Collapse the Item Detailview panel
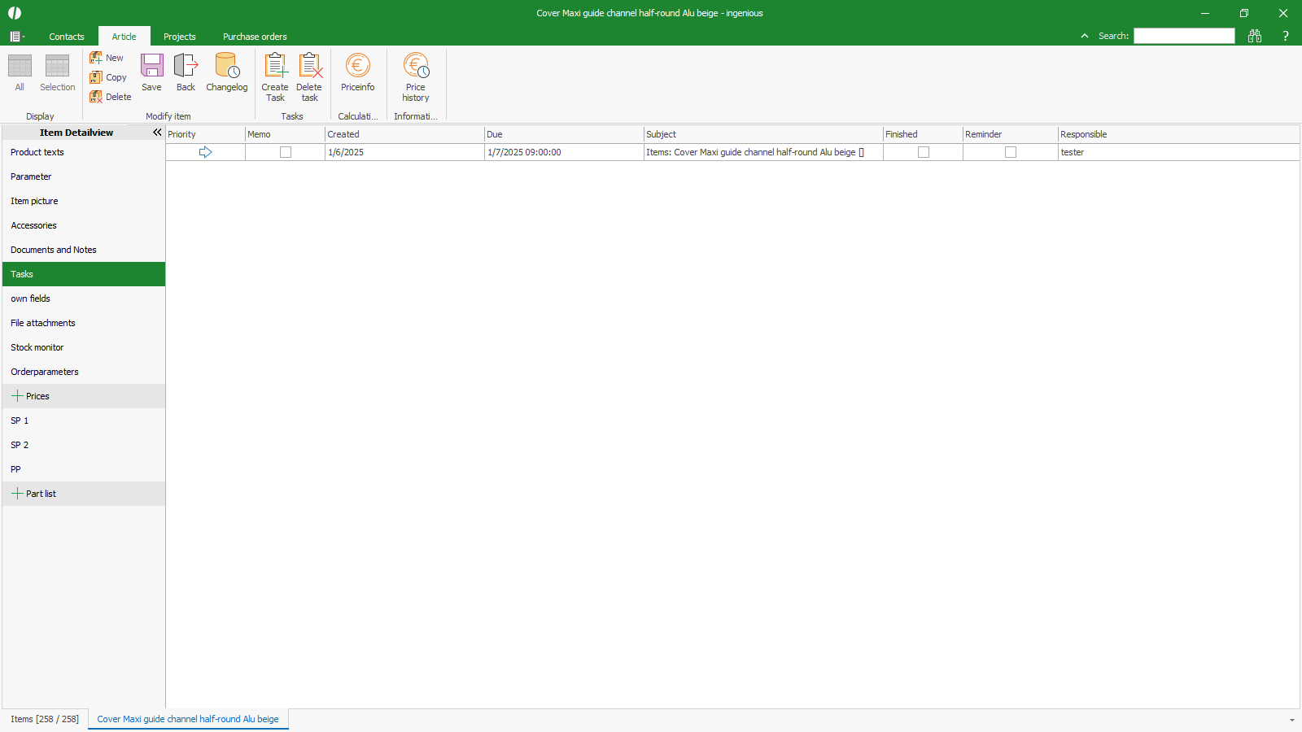1302x732 pixels. tap(157, 133)
